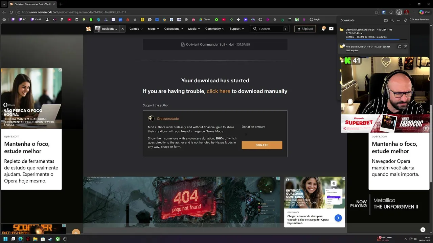433x243 pixels.
Task: Expand the tab search dropdown arrow
Action: 4,4
